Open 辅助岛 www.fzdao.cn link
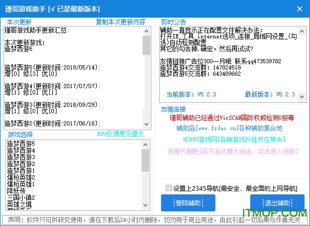This screenshot has height=226, width=310. pyautogui.click(x=229, y=129)
